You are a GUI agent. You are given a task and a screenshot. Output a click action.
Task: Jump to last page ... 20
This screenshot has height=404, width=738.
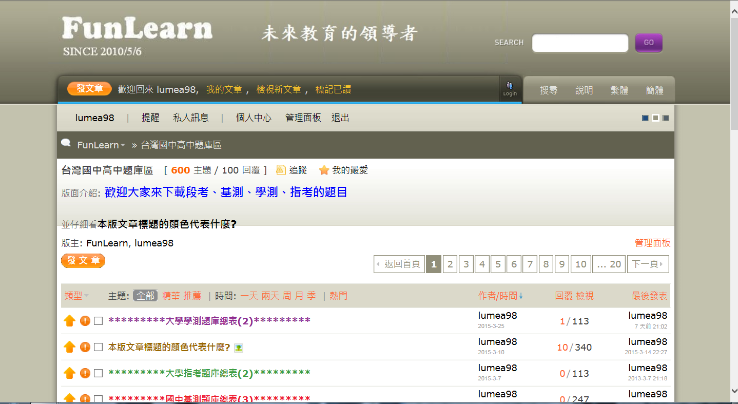pyautogui.click(x=609, y=264)
